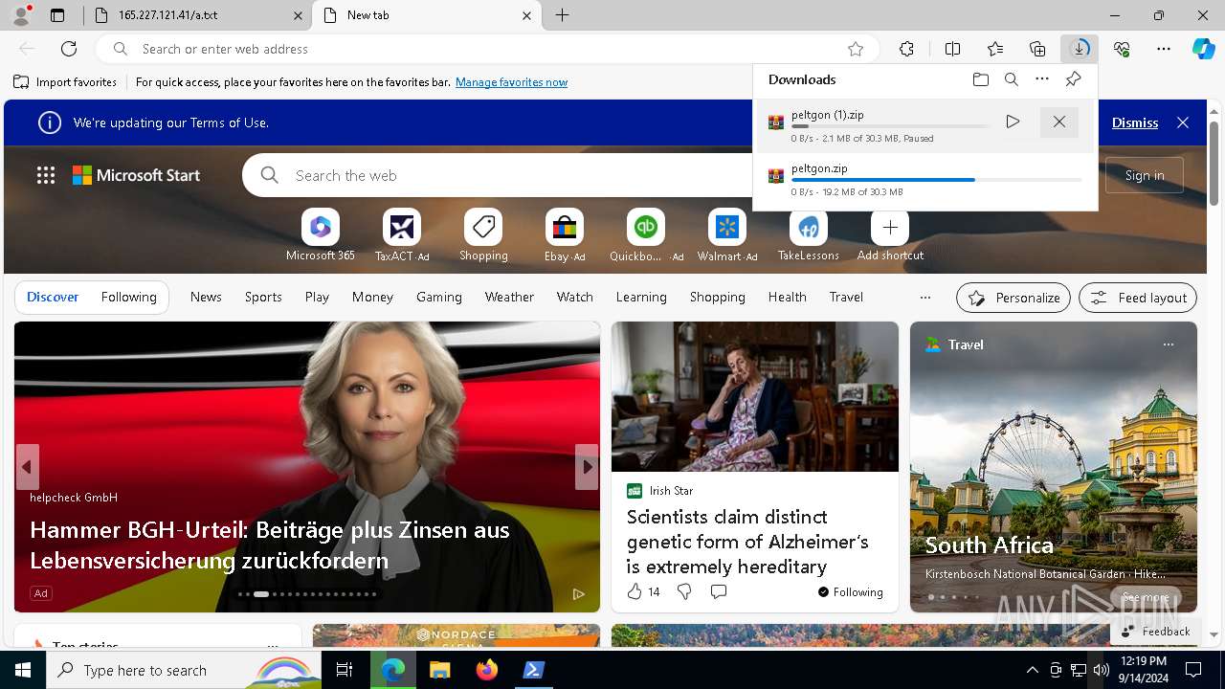Go to previous carousel slide
This screenshot has height=689, width=1225.
[27, 467]
